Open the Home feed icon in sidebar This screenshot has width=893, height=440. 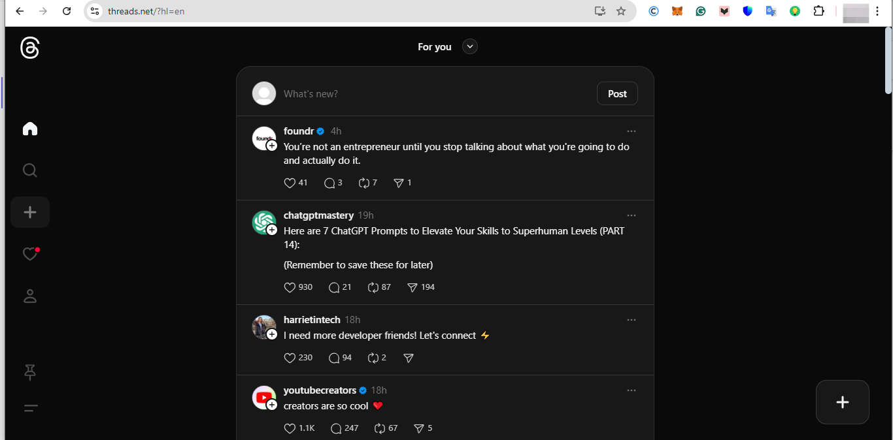click(x=29, y=129)
